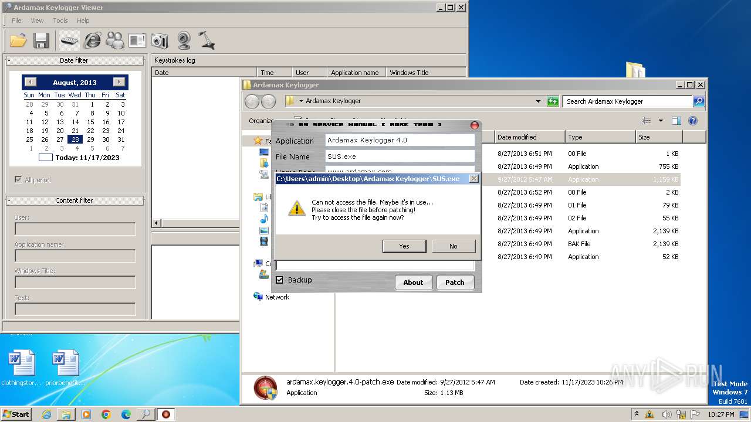Image resolution: width=751 pixels, height=422 pixels.
Task: Collapse the Content filter panel
Action: [x=9, y=200]
